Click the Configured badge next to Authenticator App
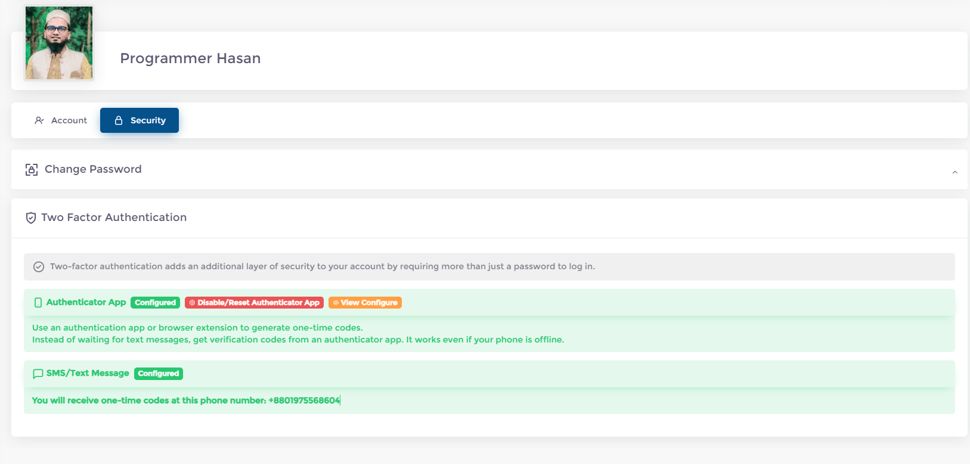The height and width of the screenshot is (464, 970). 155,303
